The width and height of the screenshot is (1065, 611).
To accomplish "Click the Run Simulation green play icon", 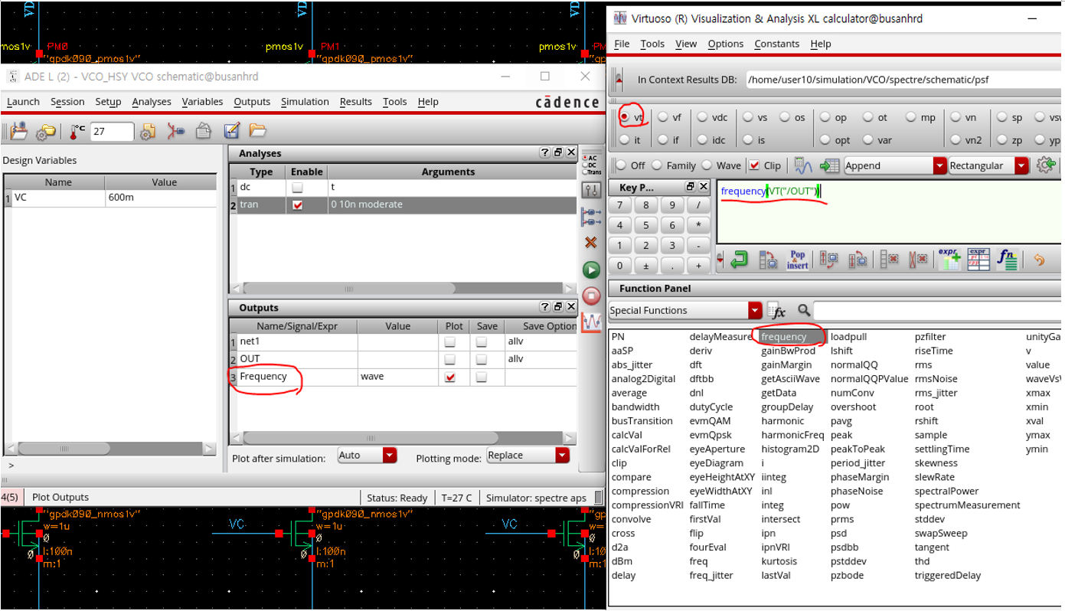I will (591, 270).
